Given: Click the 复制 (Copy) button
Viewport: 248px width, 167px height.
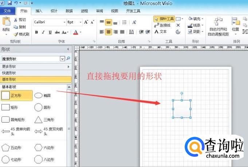Looking at the screenshot, I should pos(20,27).
